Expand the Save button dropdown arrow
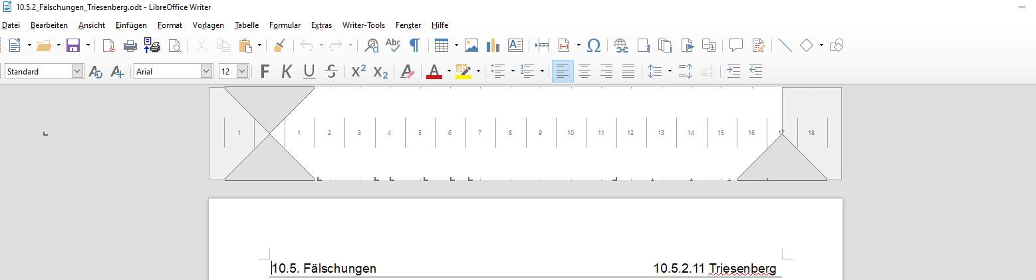 (88, 45)
